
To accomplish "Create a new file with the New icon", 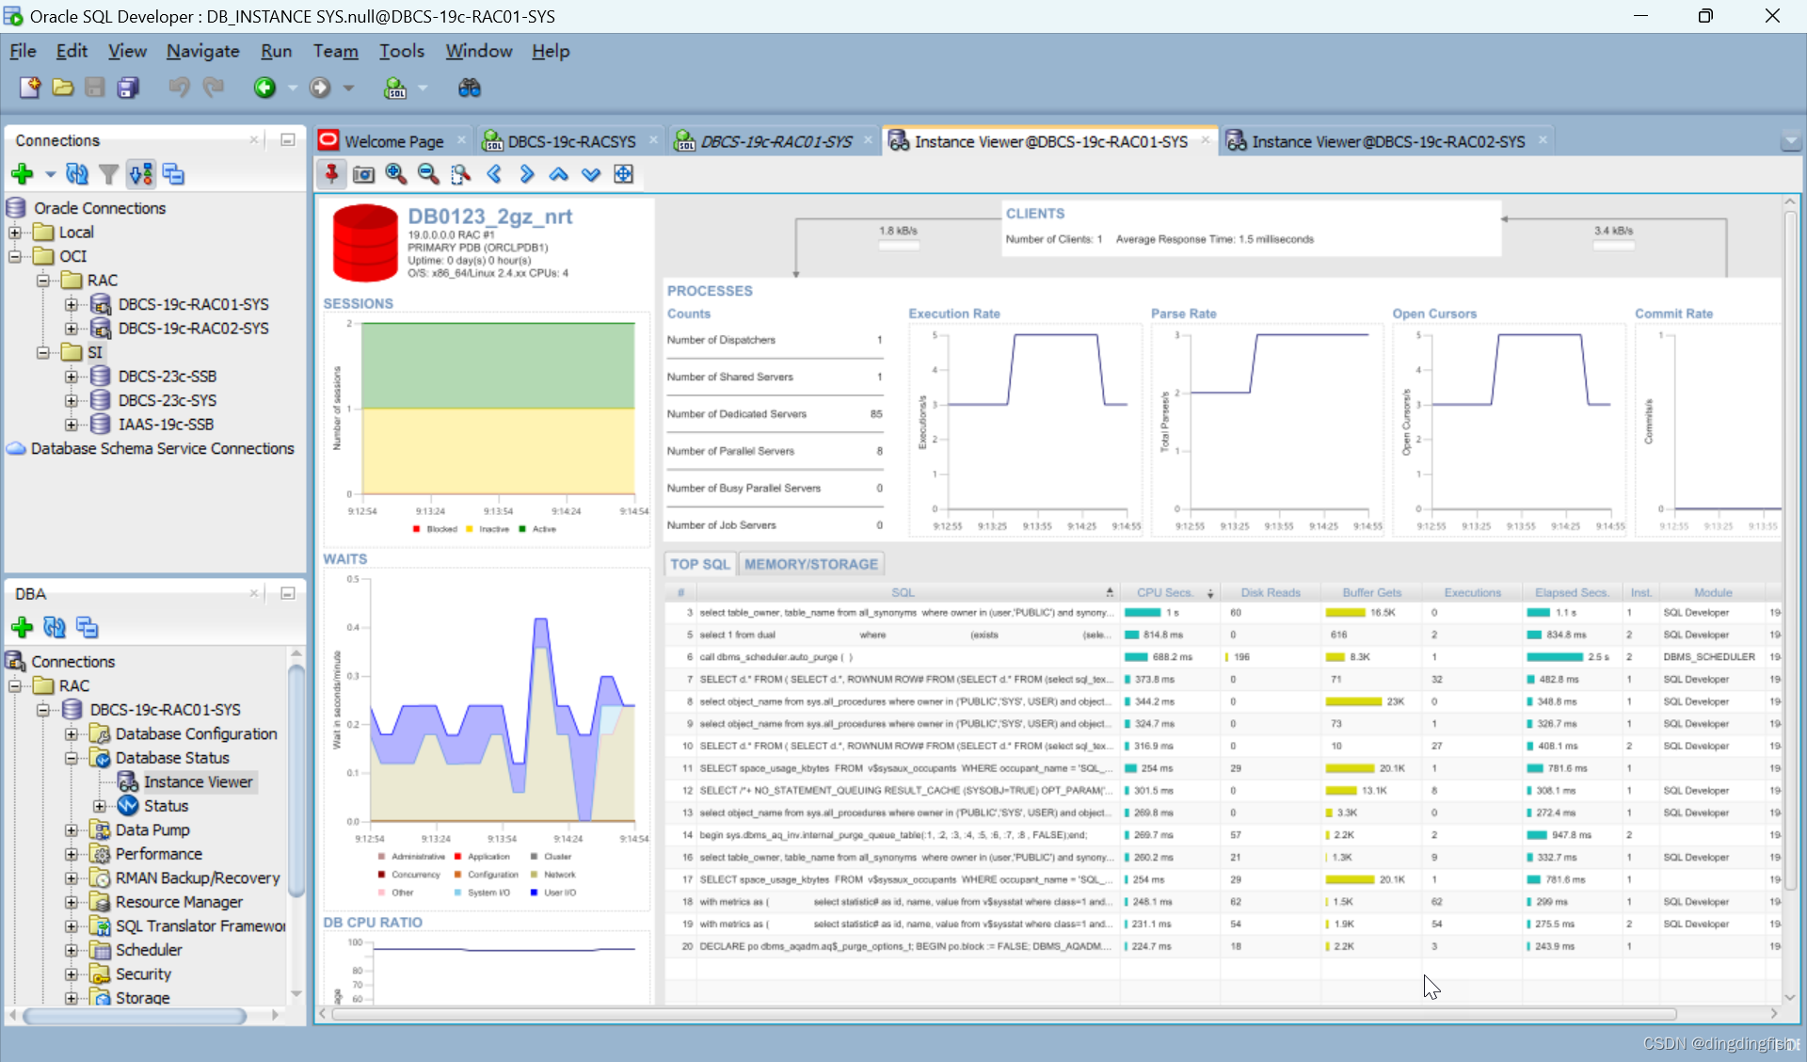I will (x=30, y=88).
